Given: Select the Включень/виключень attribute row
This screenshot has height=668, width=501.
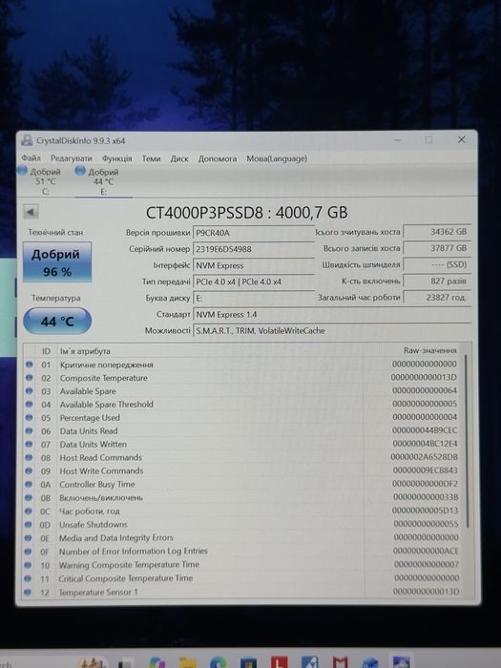Looking at the screenshot, I should 242,497.
